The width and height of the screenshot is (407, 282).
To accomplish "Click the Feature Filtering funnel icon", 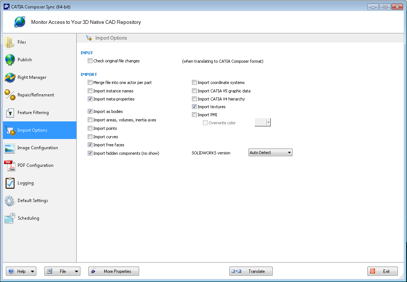I will tap(10, 113).
